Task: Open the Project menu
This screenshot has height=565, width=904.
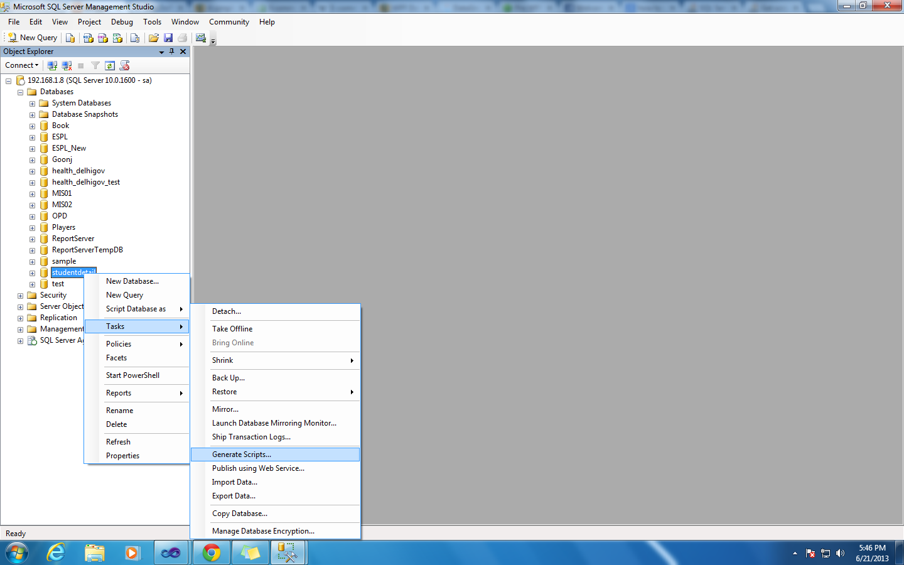Action: point(89,22)
